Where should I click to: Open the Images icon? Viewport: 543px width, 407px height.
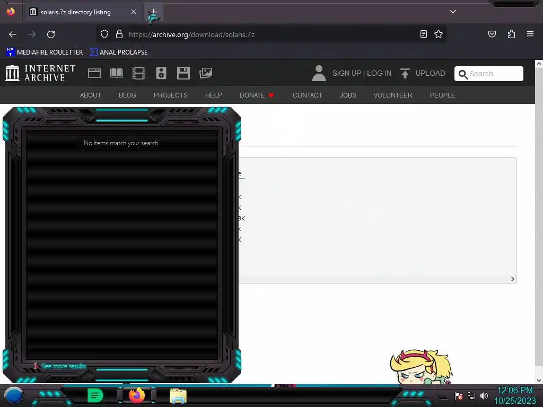click(206, 73)
